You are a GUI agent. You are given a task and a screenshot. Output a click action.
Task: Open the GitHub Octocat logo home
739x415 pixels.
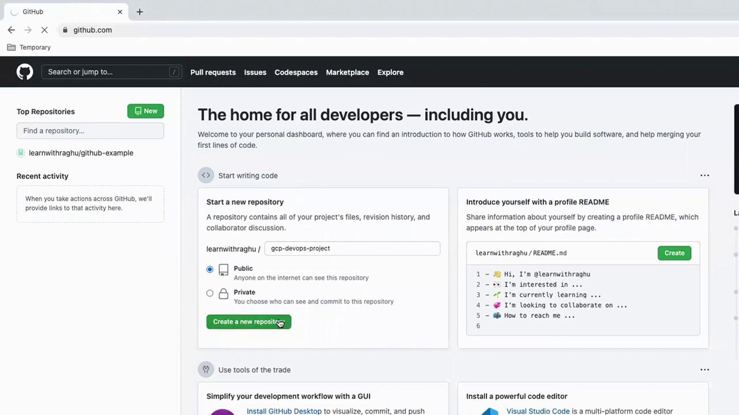point(25,72)
